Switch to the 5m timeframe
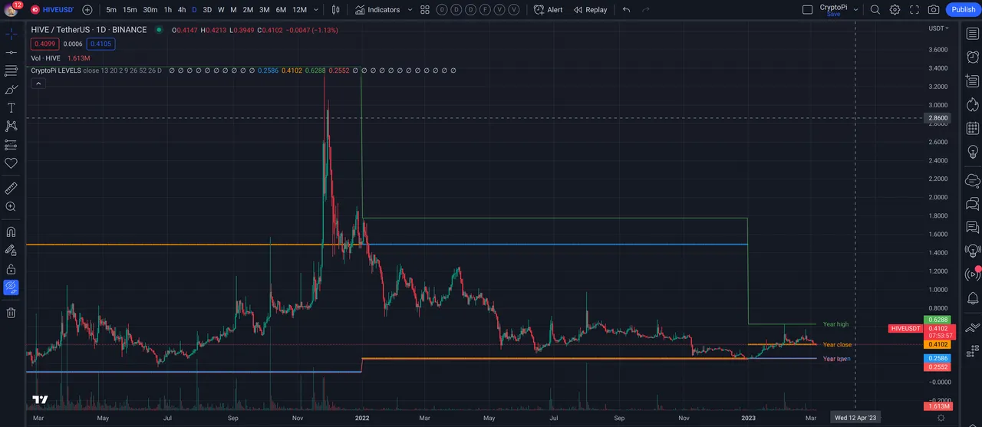The width and height of the screenshot is (982, 427). point(111,10)
